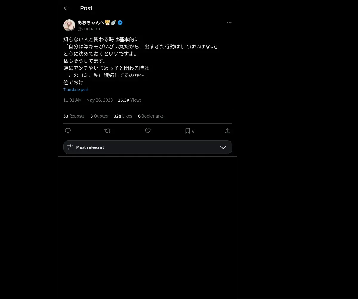View the 328 Likes list

coord(123,116)
